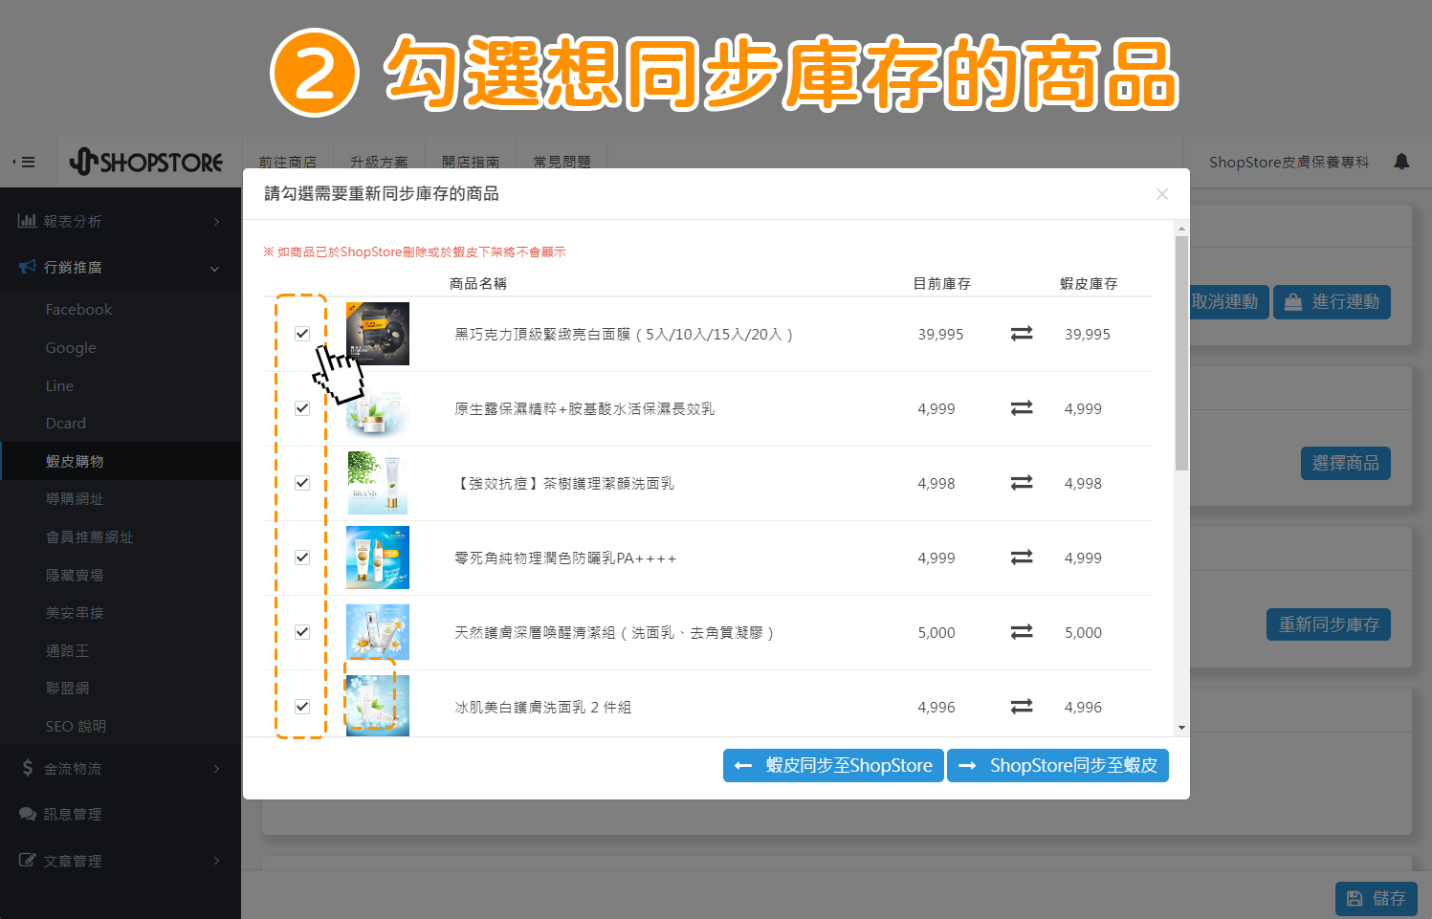Click the ShopStore logo

pos(146,163)
